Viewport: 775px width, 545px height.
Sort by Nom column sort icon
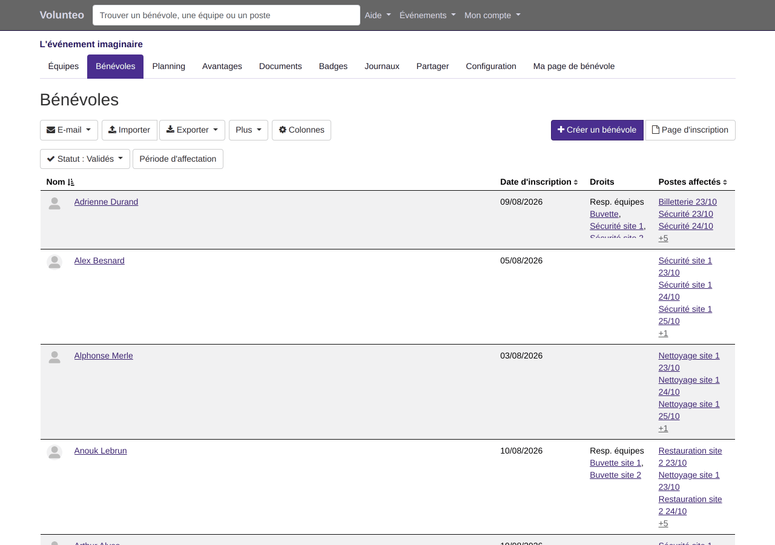point(71,182)
